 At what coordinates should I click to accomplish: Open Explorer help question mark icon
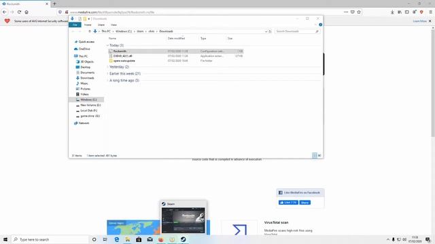pos(320,24)
